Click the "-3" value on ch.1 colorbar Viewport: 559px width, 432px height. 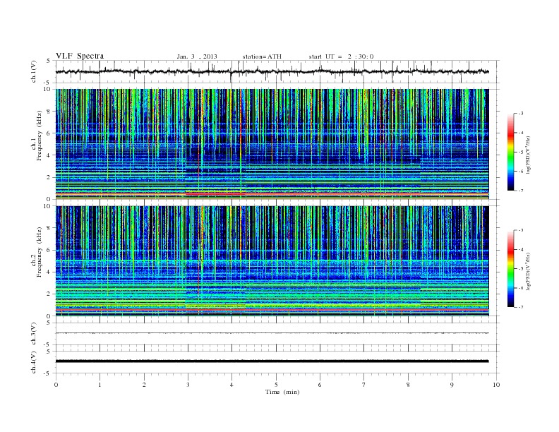[521, 114]
